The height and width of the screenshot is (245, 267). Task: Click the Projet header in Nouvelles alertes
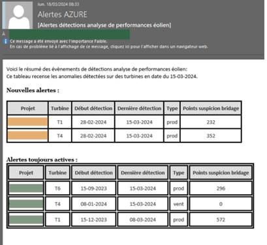pyautogui.click(x=27, y=108)
